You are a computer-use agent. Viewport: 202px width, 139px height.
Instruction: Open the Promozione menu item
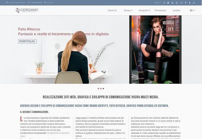(x=160, y=11)
